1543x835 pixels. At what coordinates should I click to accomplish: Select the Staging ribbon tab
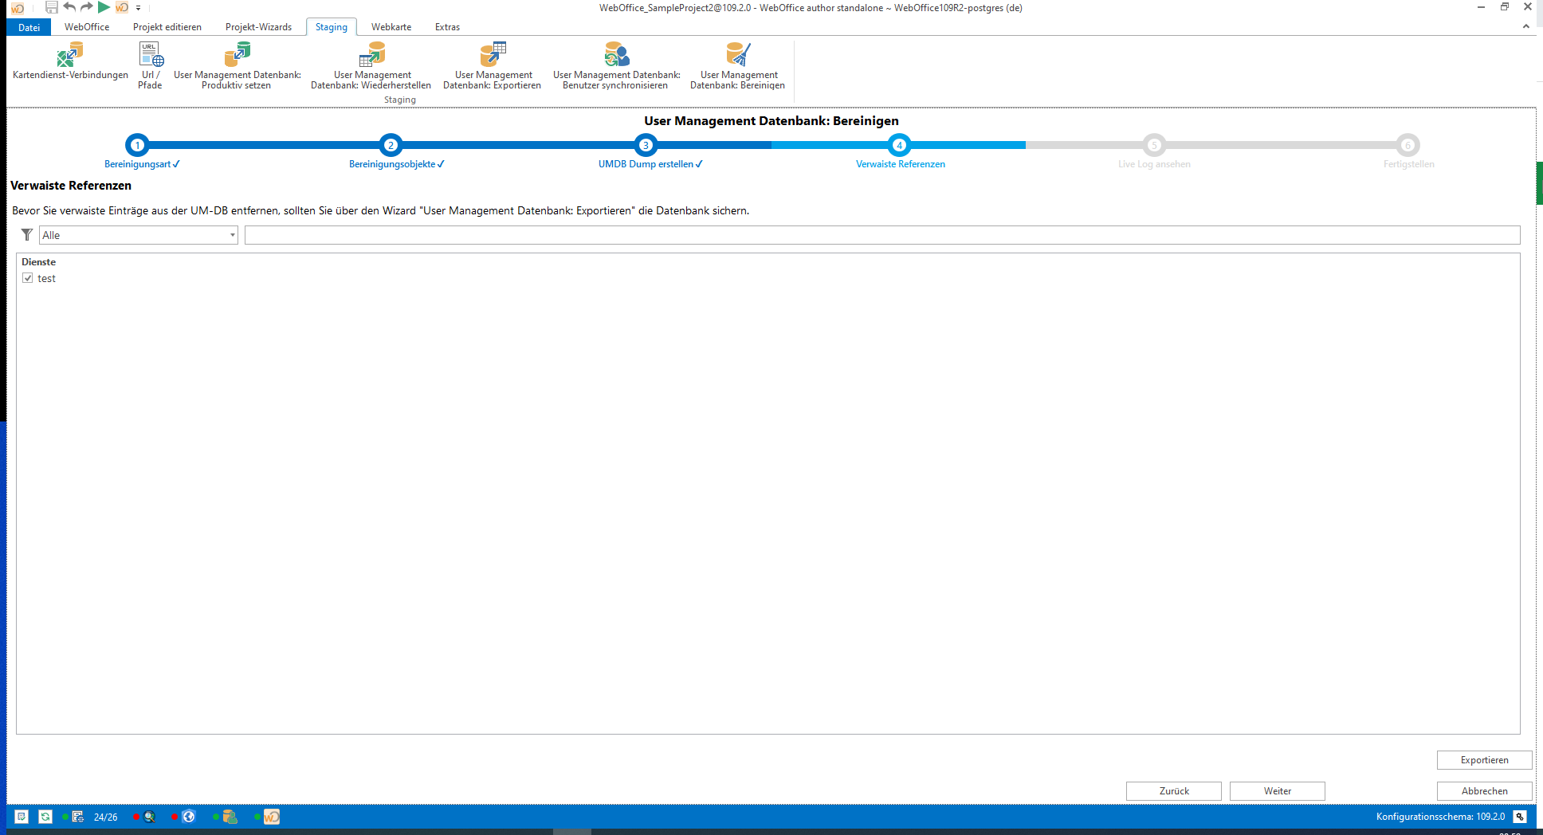pos(332,27)
